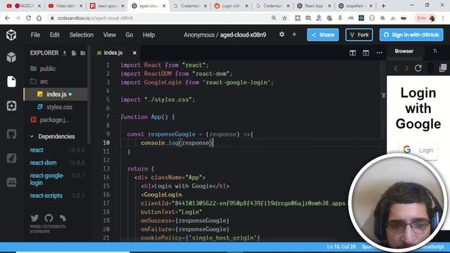Switch to the React App Chrome tab
Screen dimensions: 450x253
pyautogui.click(x=314, y=6)
